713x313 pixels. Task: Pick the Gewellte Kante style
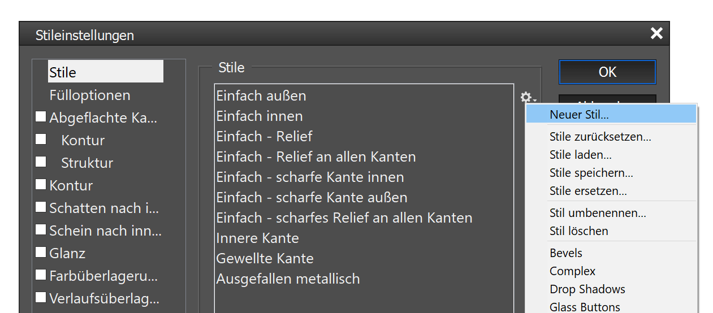click(265, 259)
